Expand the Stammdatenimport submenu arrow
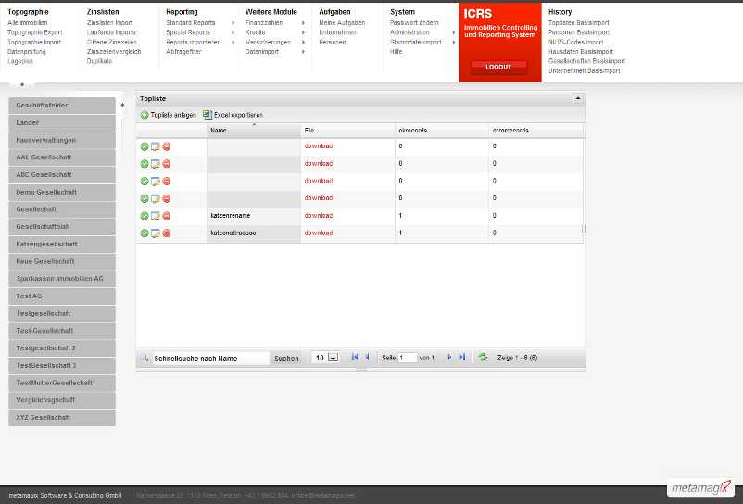This screenshot has height=504, width=743. pyautogui.click(x=454, y=43)
